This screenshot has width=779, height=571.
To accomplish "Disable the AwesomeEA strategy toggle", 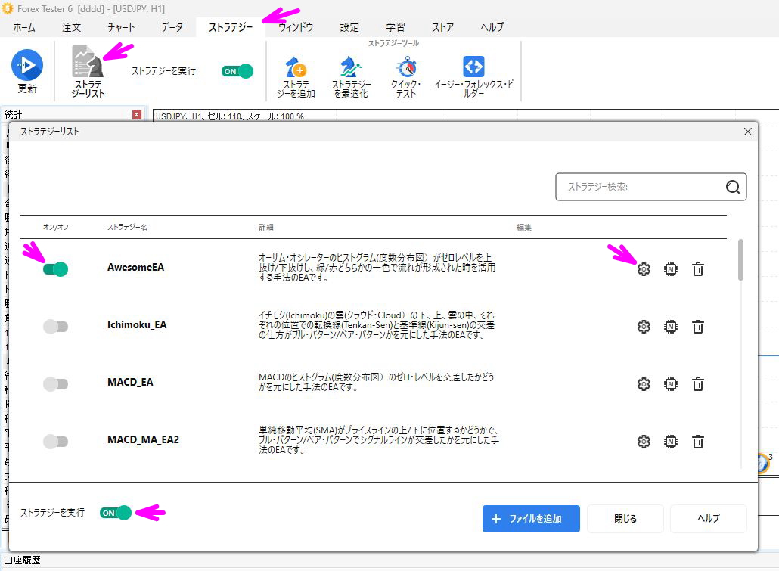I will point(56,268).
